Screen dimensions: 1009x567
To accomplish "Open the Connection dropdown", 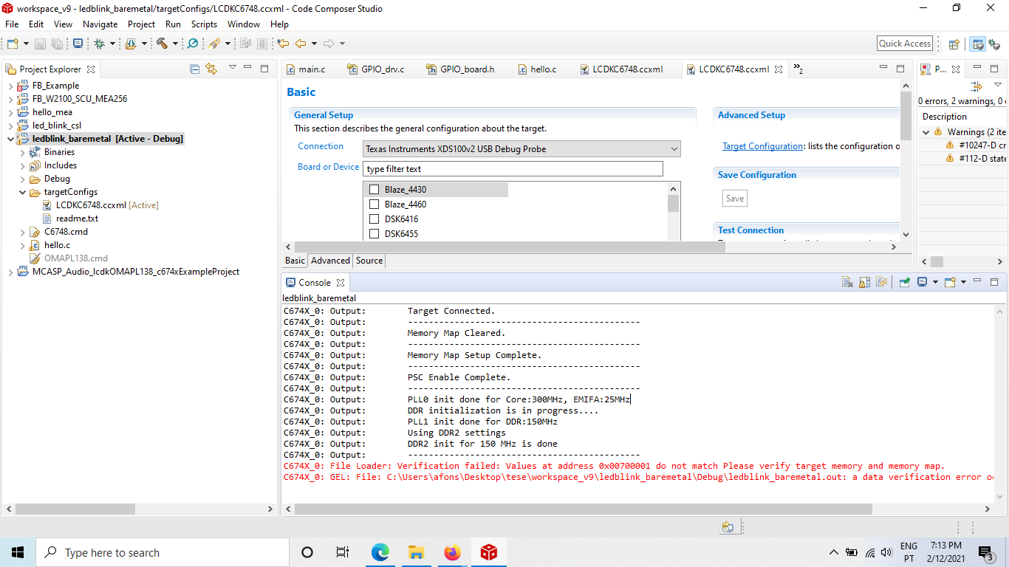I will (x=521, y=149).
